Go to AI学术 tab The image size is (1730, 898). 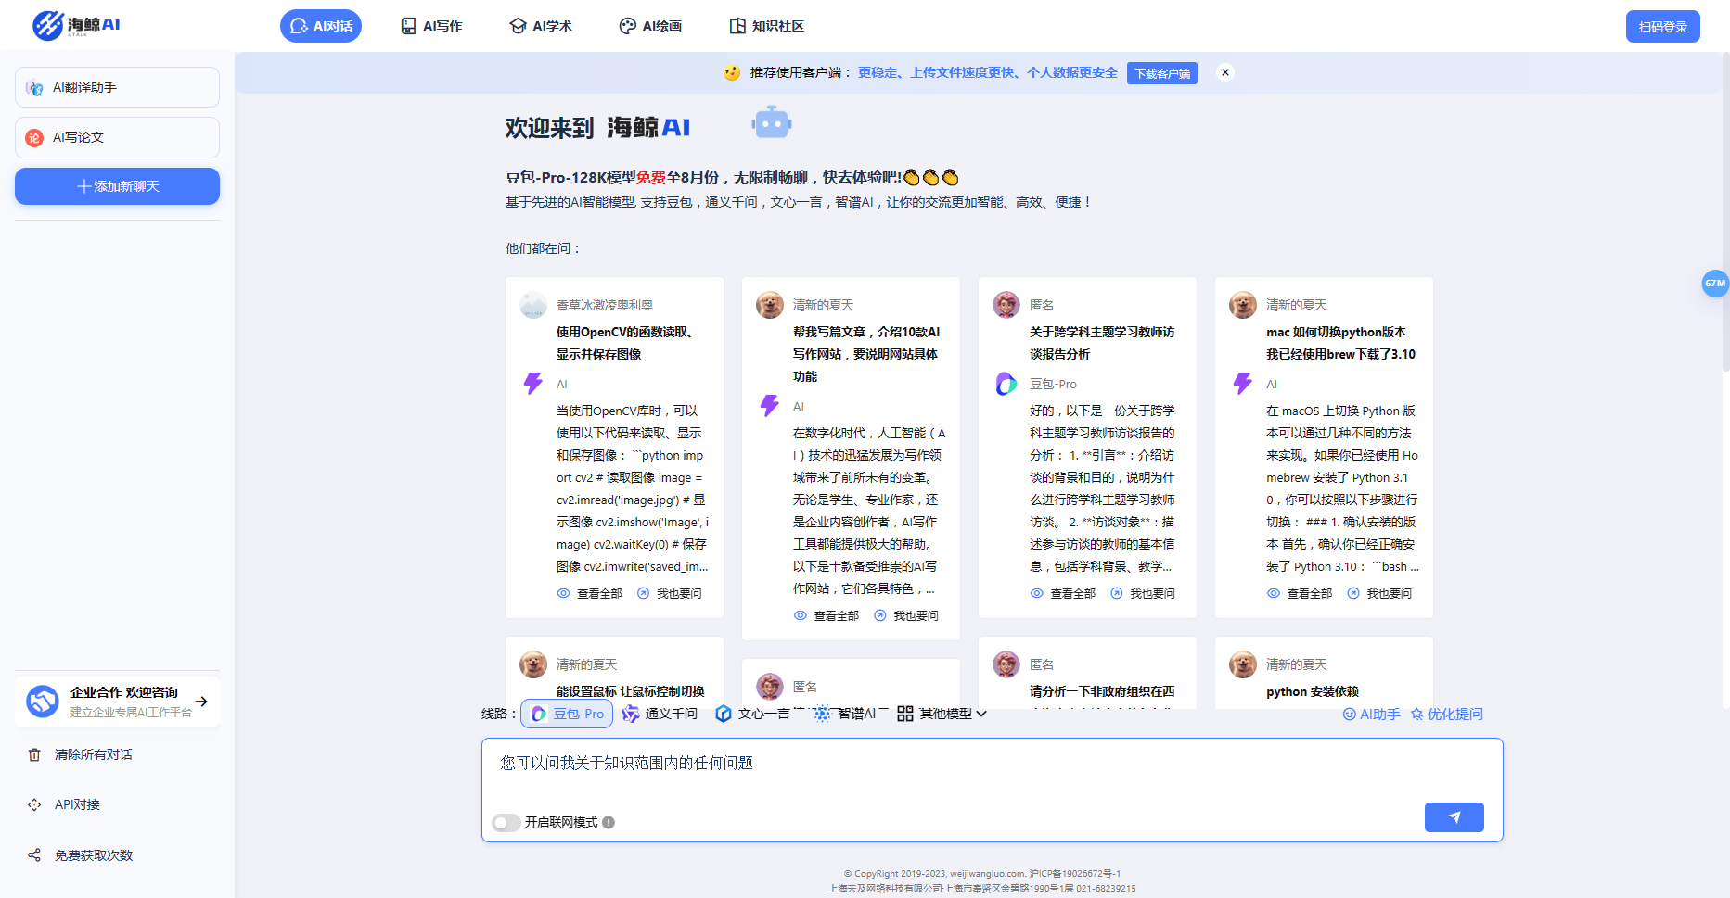pos(541,26)
